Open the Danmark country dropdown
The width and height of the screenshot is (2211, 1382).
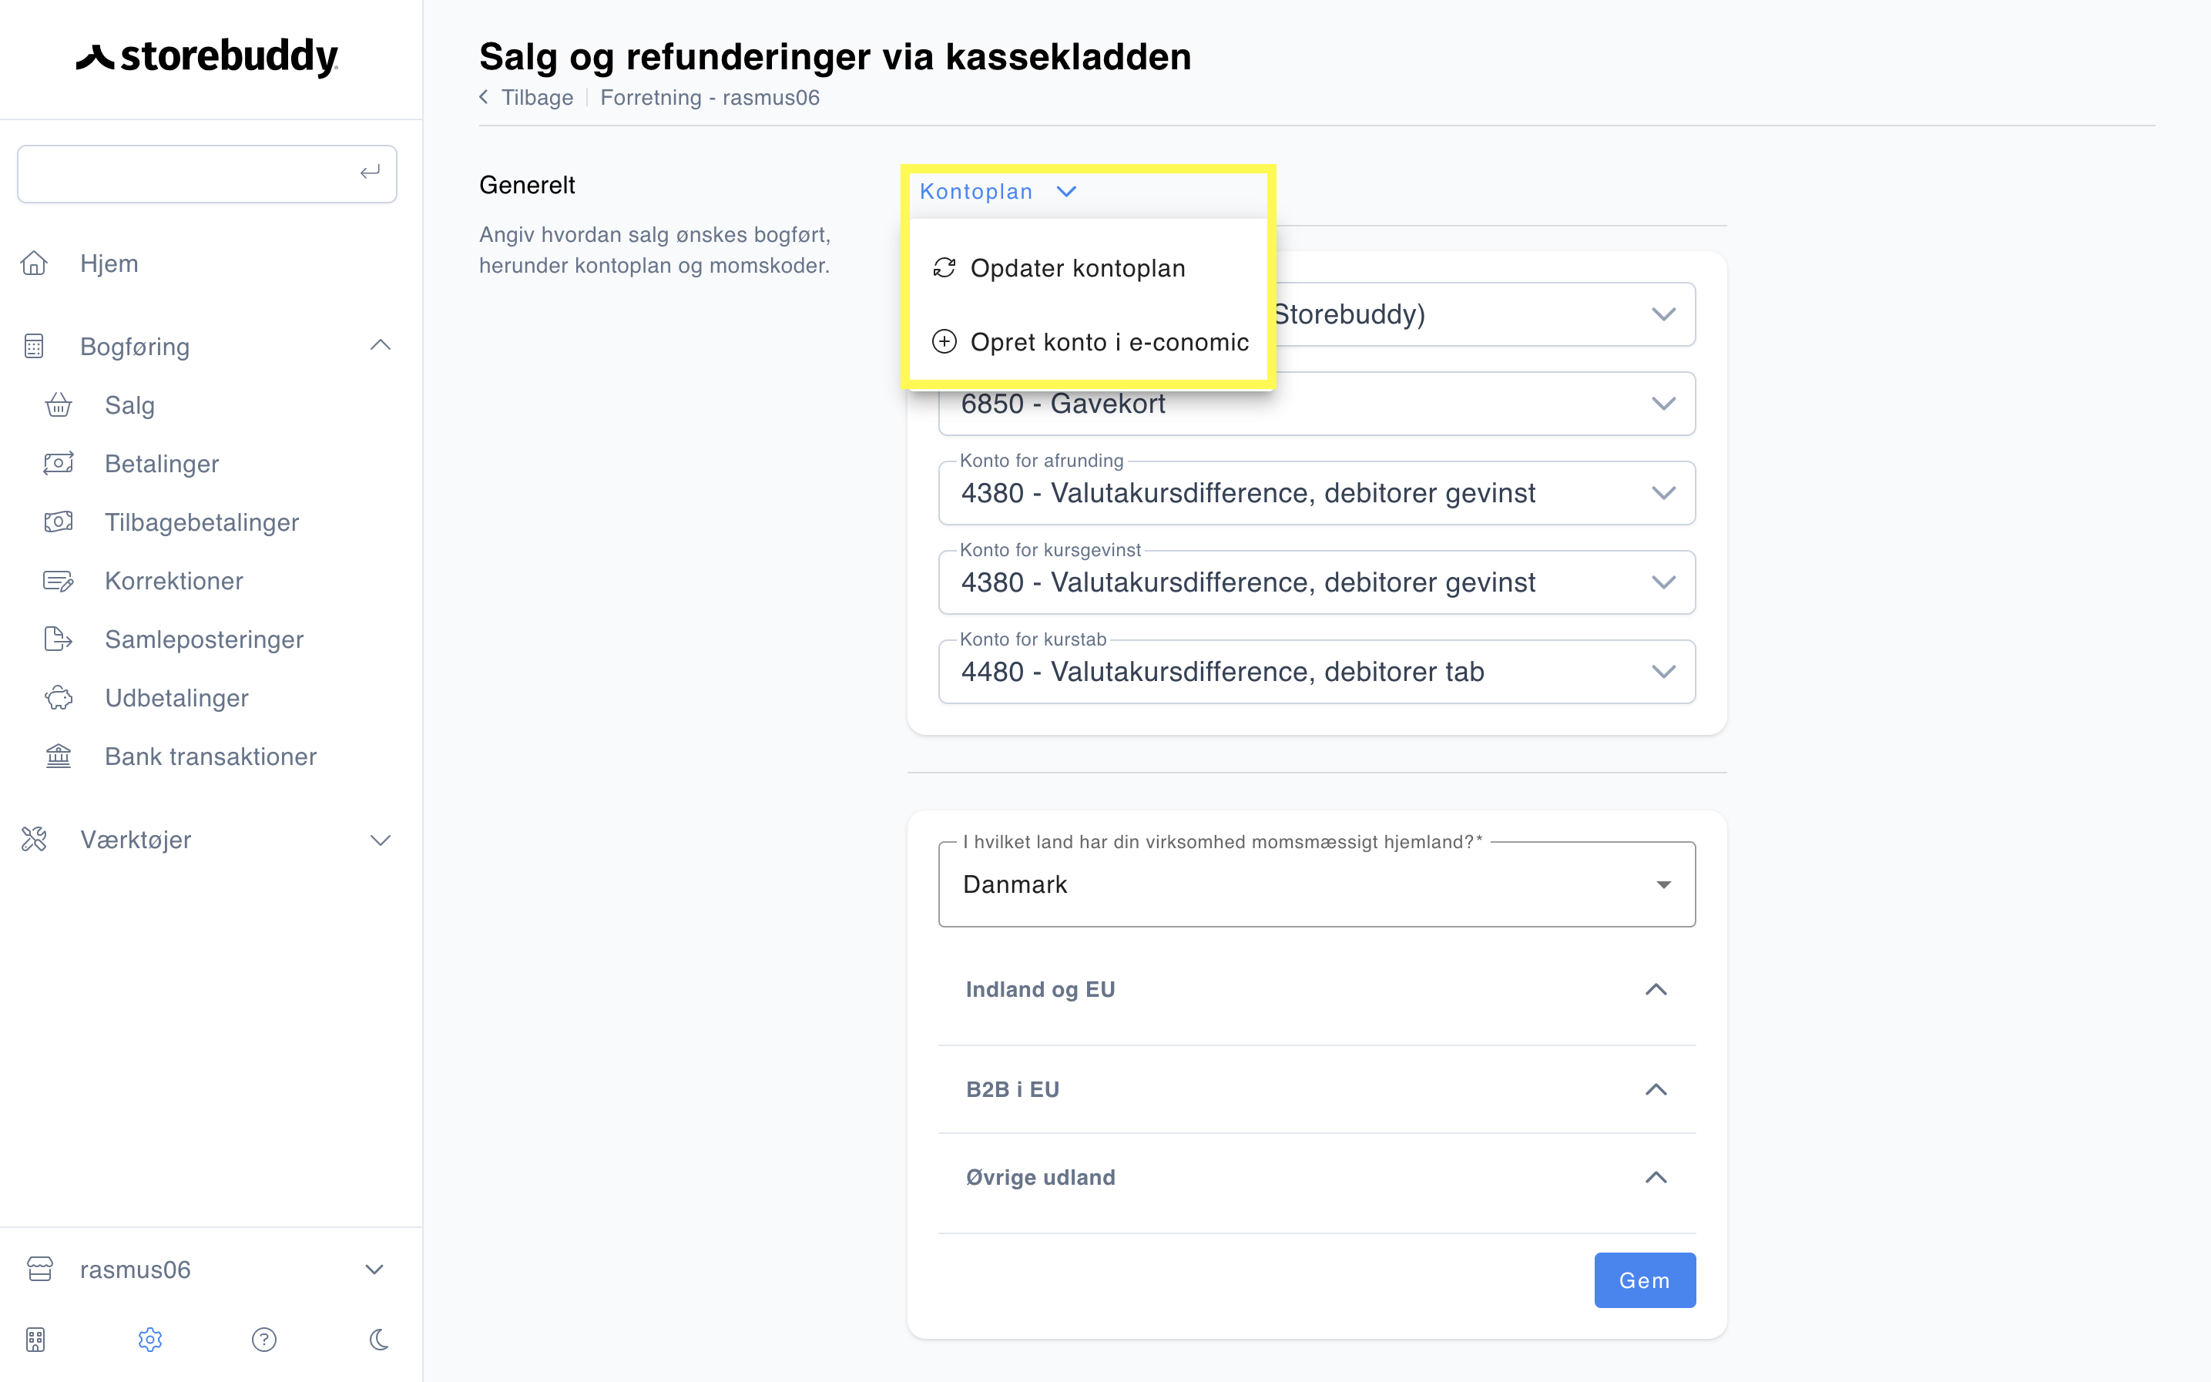(1316, 884)
